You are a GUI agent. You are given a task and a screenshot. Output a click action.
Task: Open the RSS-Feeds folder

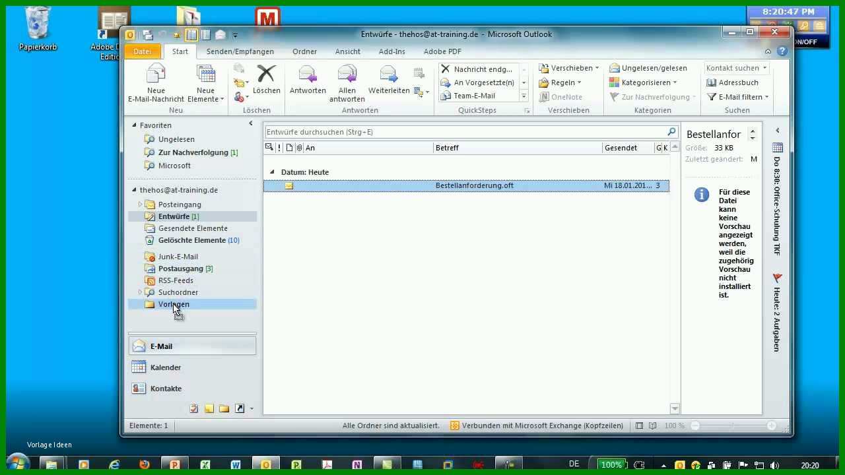[x=176, y=280]
